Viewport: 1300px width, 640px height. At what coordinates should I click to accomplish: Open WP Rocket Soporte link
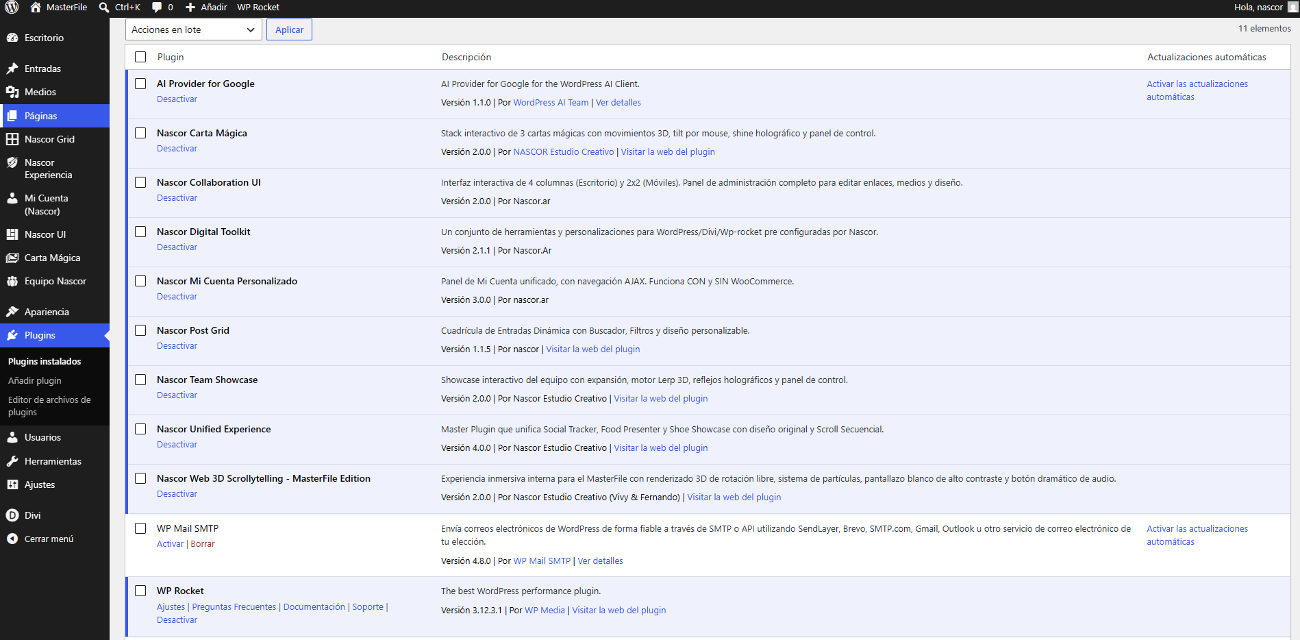click(368, 607)
